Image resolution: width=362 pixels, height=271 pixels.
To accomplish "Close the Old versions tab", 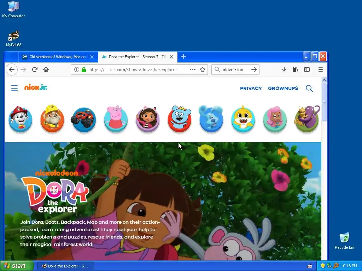I will [x=92, y=57].
